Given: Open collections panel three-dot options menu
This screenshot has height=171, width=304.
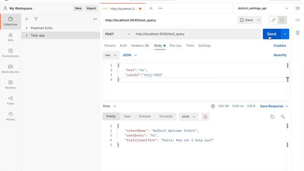Looking at the screenshot, I should (x=95, y=19).
